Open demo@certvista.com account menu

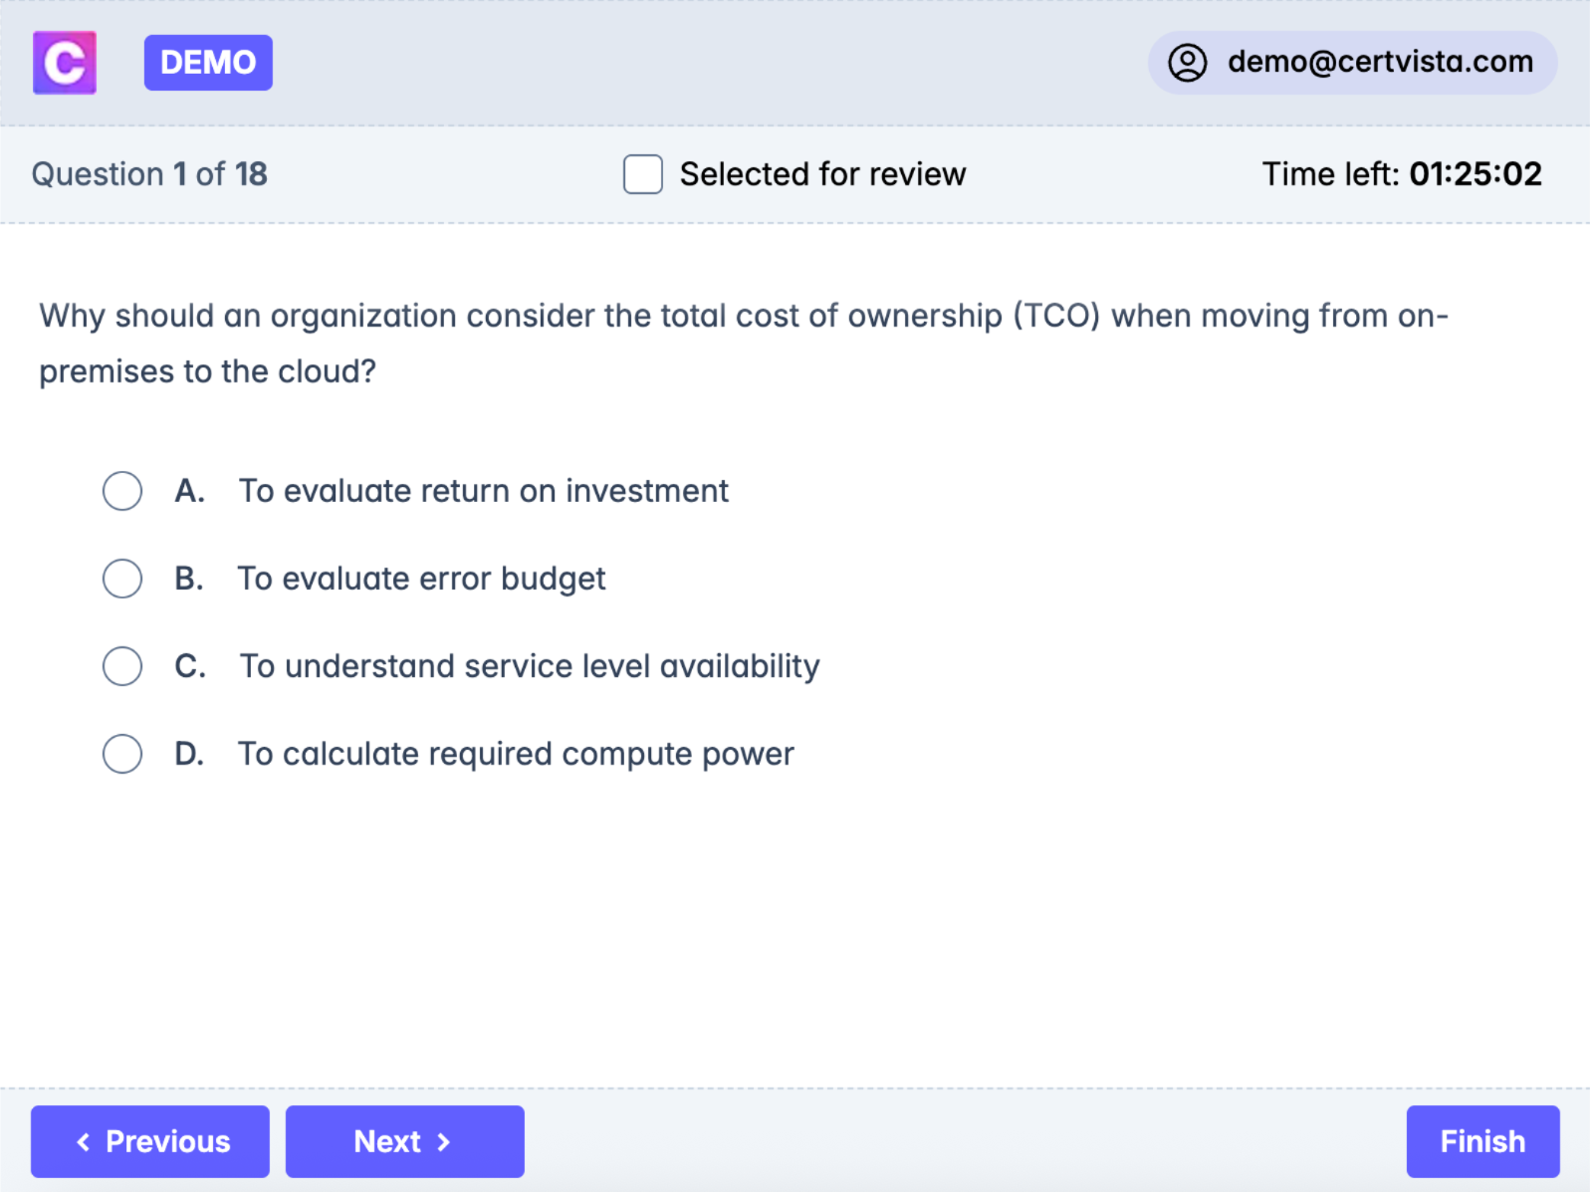[1379, 63]
